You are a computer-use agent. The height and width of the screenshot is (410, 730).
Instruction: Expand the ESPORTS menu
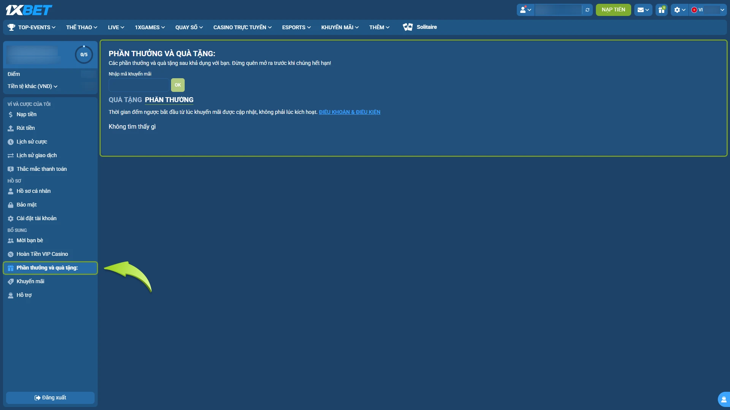click(296, 27)
